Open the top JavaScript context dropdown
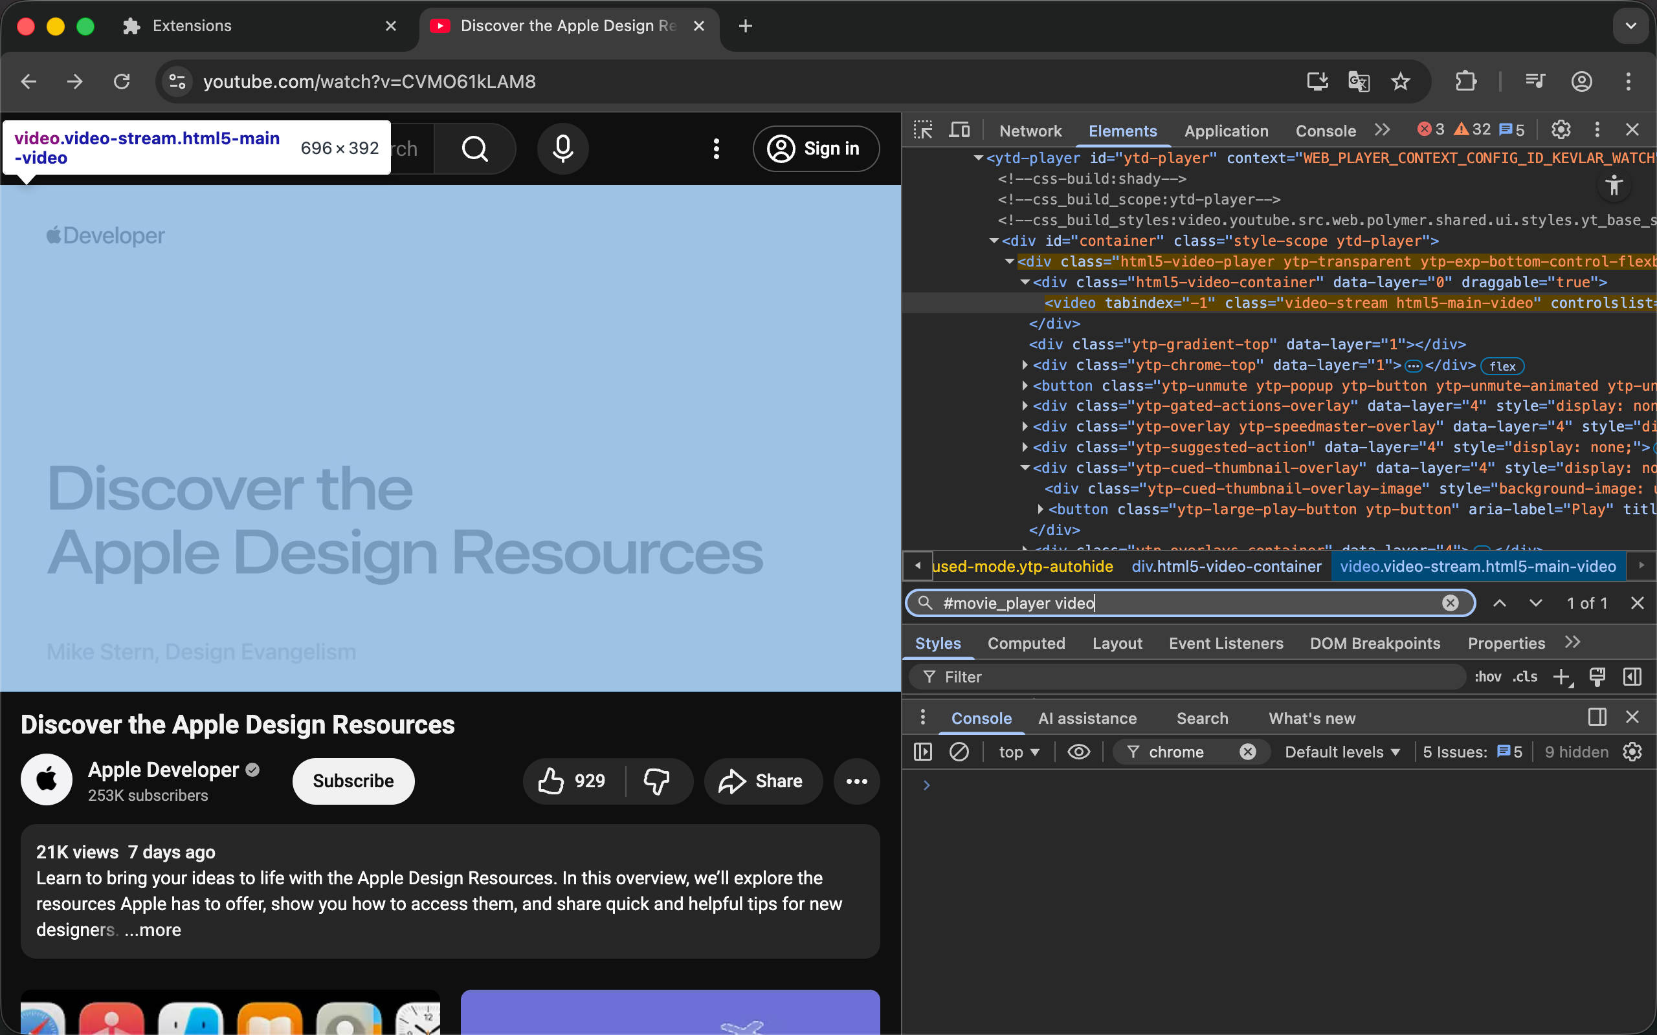 (1018, 752)
